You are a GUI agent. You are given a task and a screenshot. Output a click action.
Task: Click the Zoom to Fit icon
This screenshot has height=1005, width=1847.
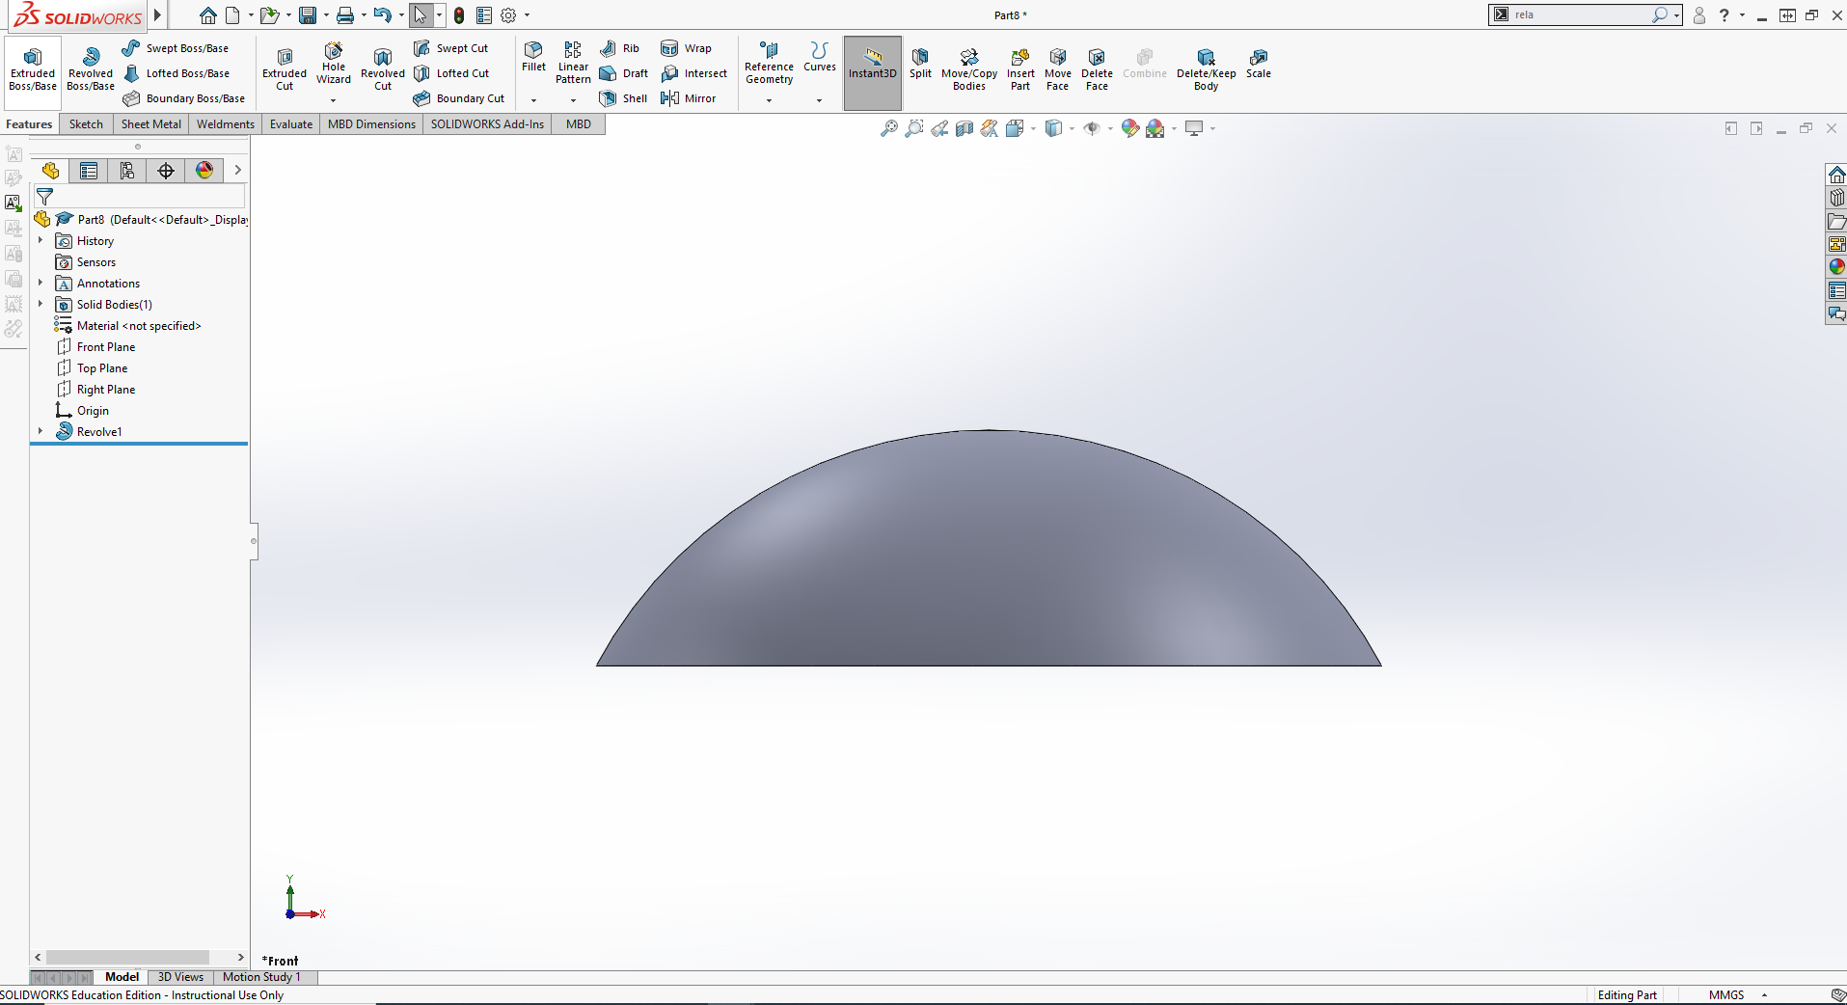tap(888, 128)
